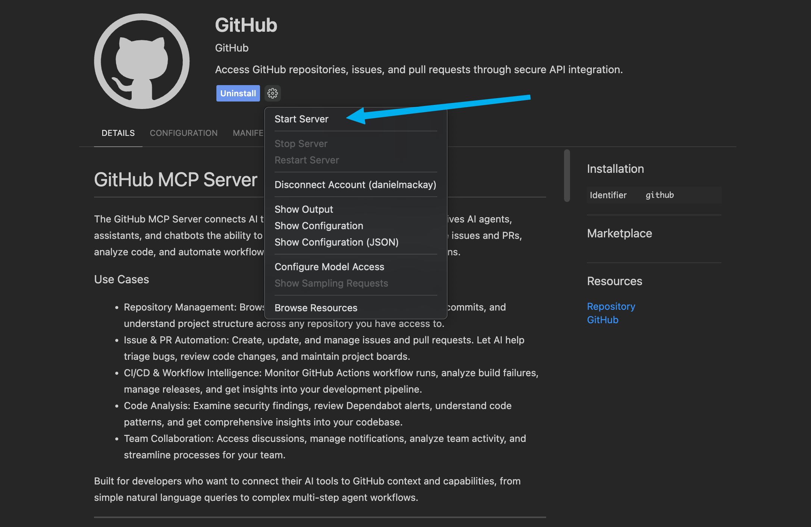Open Configure Model Access
The height and width of the screenshot is (527, 811).
click(329, 266)
